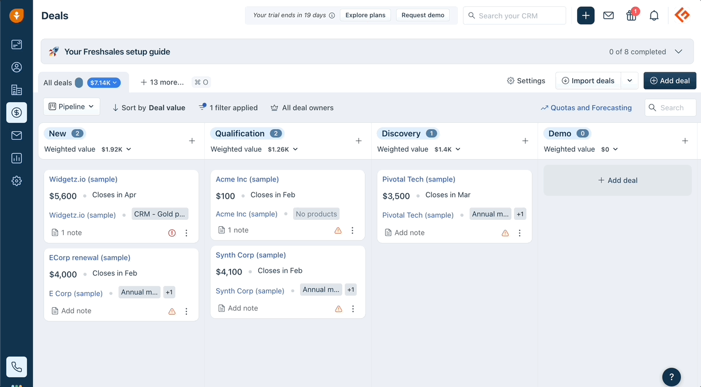Open the 1 note on Acme Inc card
The height and width of the screenshot is (387, 701).
[233, 230]
